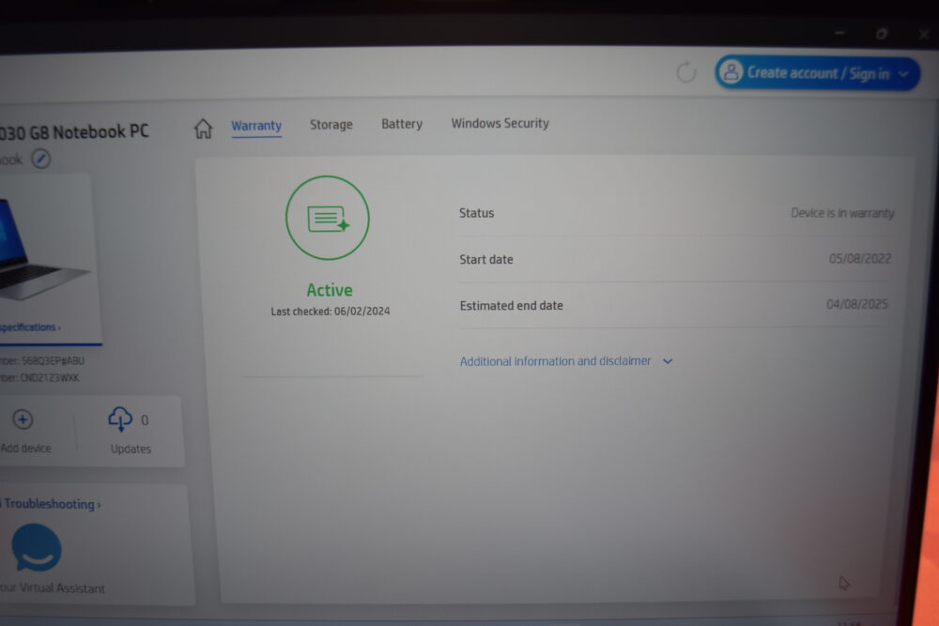Expand Additional information and disclaimer
This screenshot has height=626, width=939.
[x=566, y=361]
